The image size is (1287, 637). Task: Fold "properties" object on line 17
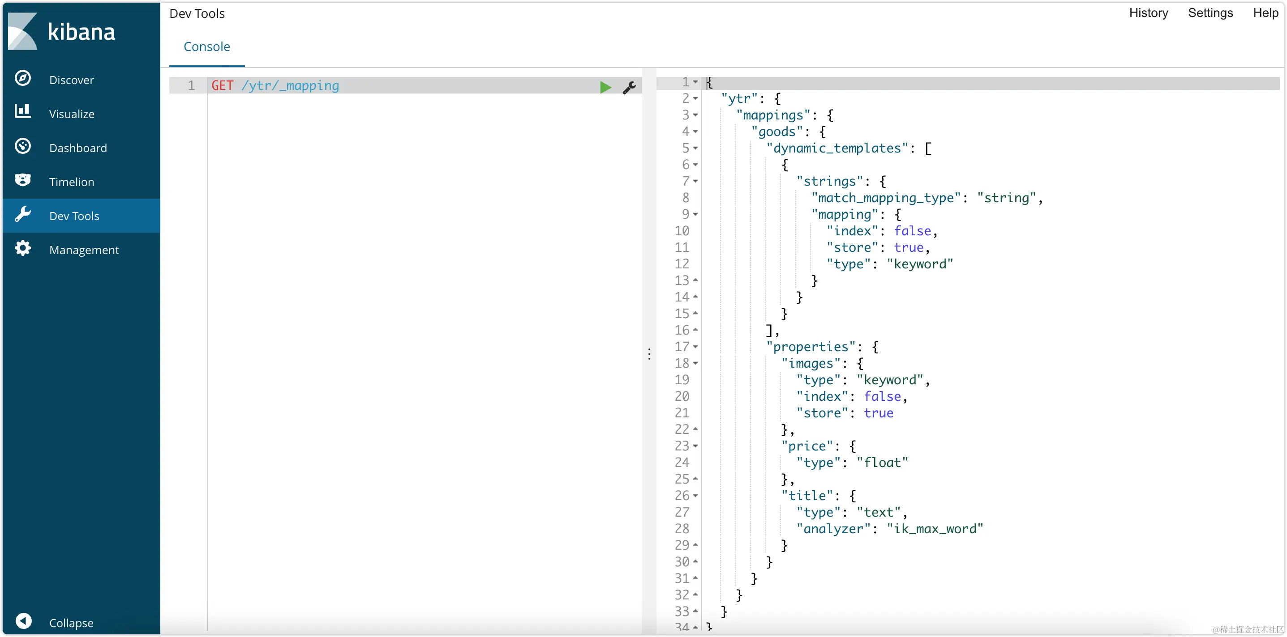pyautogui.click(x=695, y=346)
